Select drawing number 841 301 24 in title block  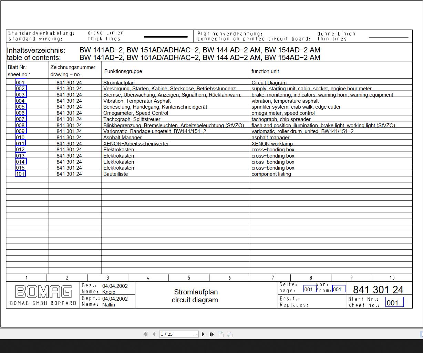pyautogui.click(x=378, y=290)
